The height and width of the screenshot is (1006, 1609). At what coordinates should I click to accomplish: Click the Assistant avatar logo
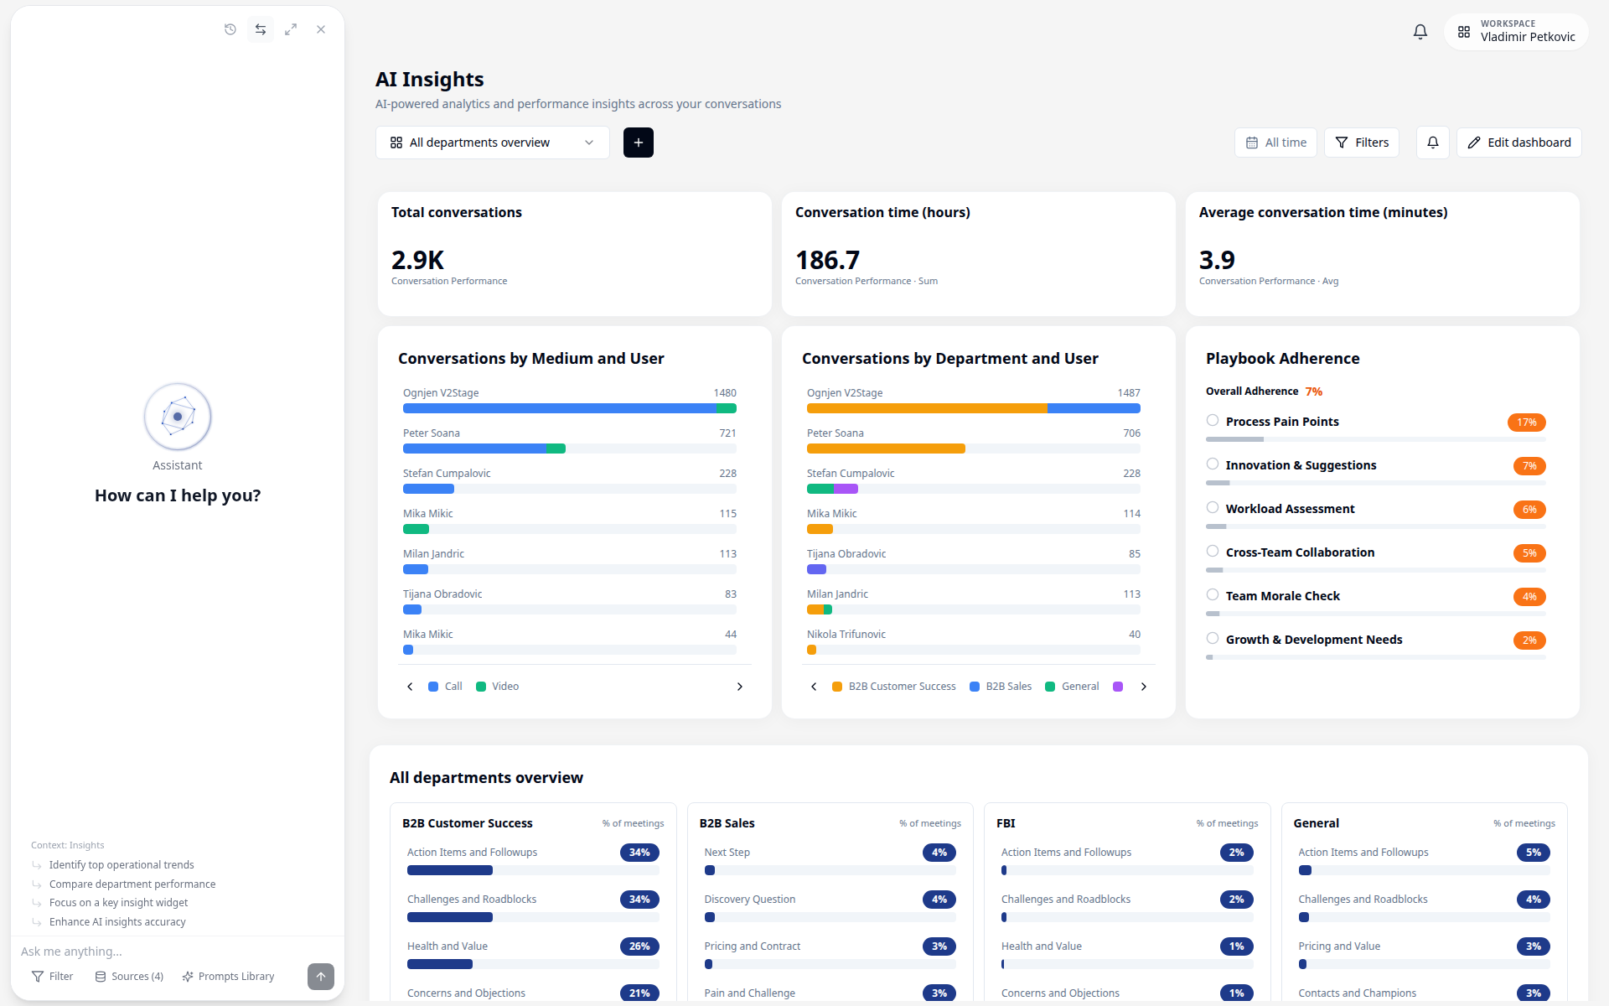coord(178,417)
